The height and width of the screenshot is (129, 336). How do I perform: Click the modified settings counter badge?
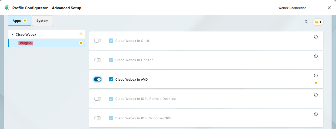(318, 22)
